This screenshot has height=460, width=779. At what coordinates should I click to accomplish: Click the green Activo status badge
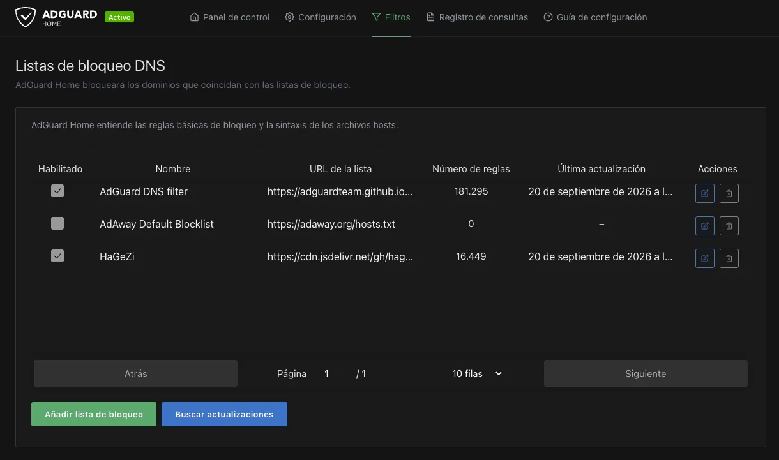pyautogui.click(x=119, y=17)
